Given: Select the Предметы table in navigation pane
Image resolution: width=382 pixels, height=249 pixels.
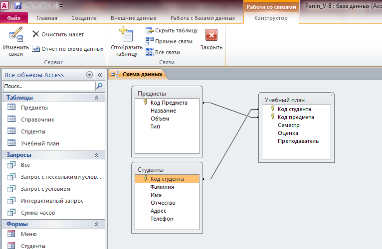Looking at the screenshot, I should [53, 108].
